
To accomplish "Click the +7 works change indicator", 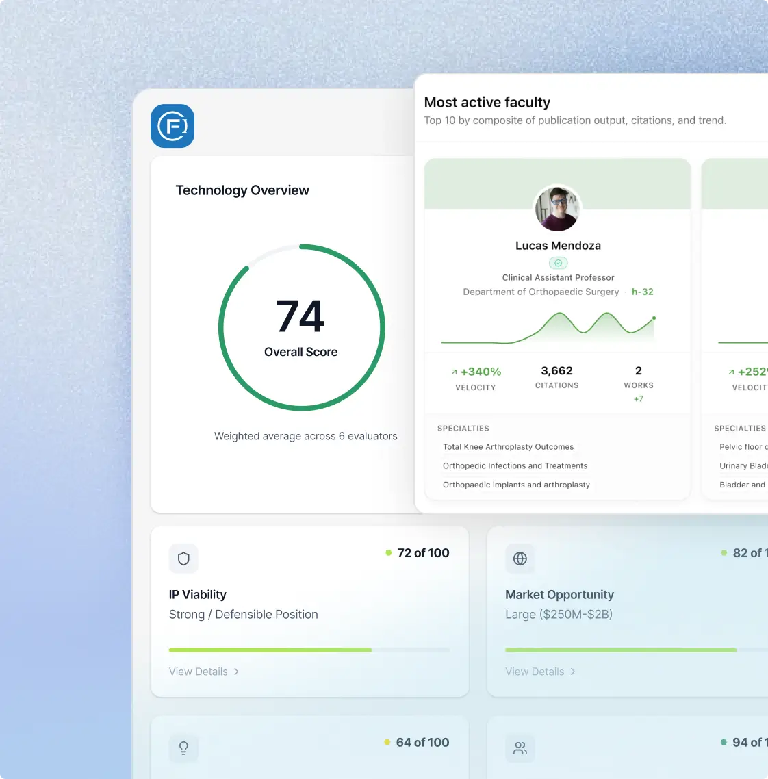I will [639, 398].
